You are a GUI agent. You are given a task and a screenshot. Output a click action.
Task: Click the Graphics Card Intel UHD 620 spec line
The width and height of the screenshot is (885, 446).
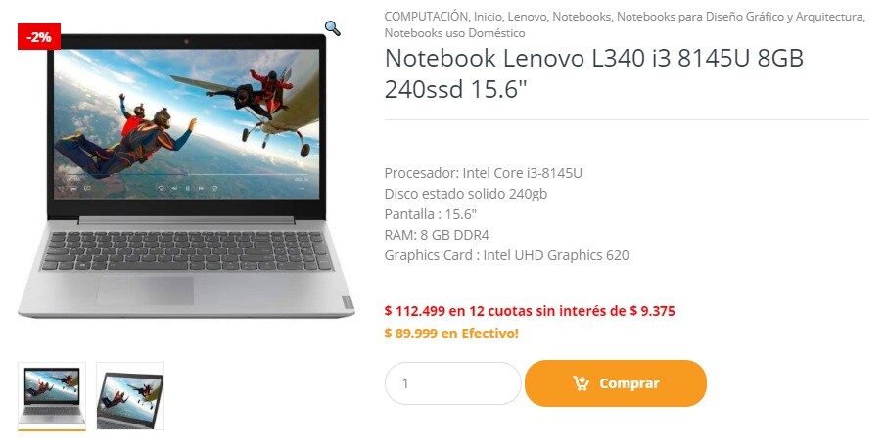(506, 255)
